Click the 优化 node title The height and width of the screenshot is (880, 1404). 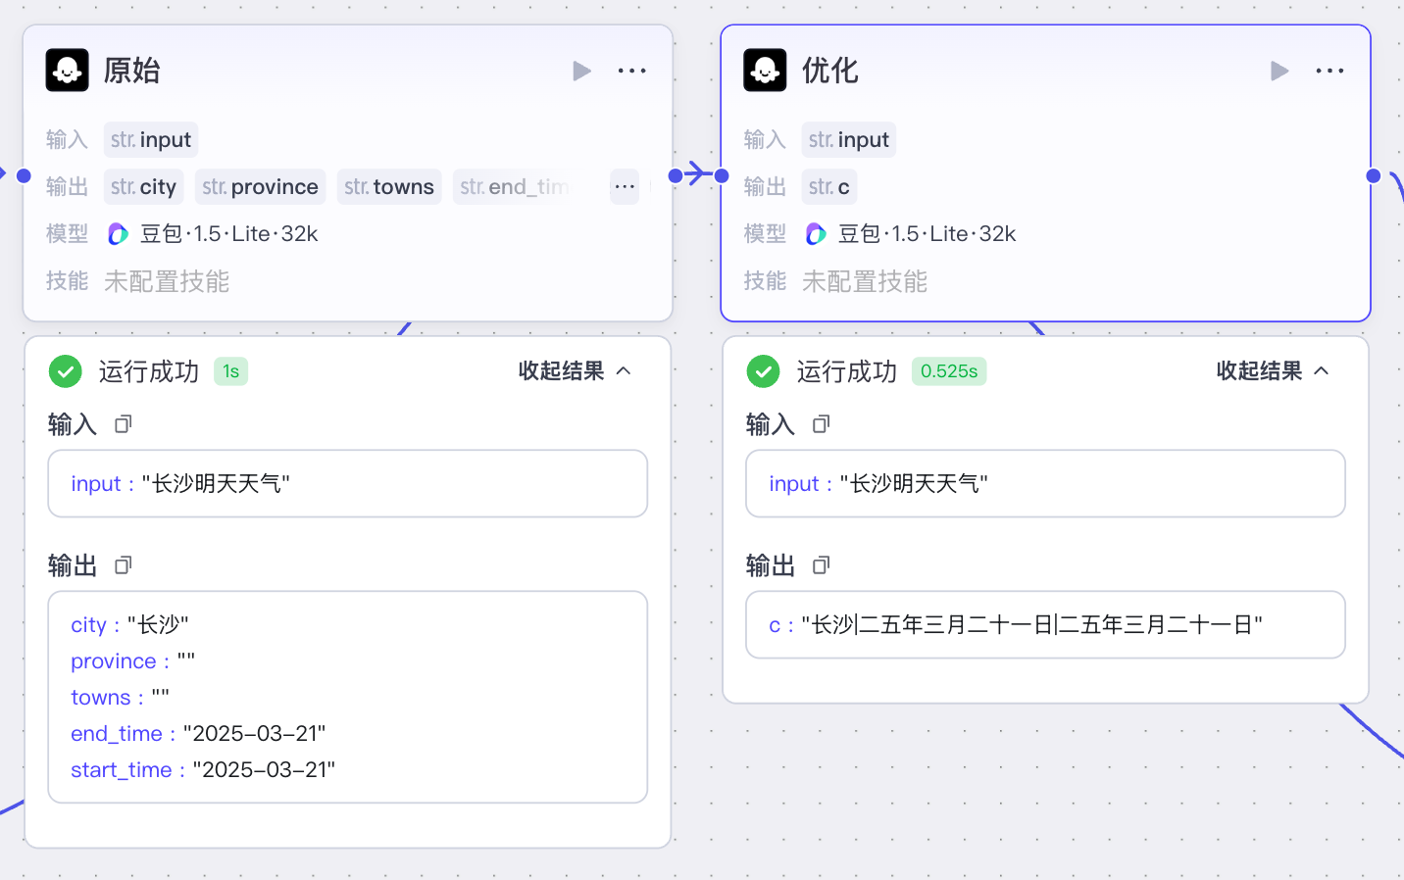click(x=829, y=71)
